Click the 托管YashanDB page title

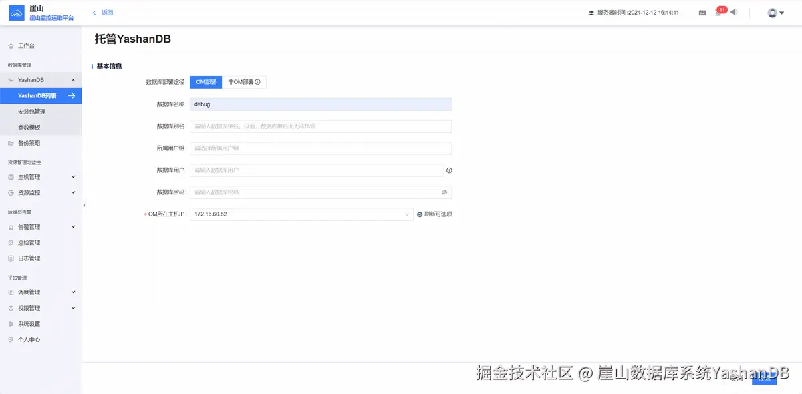pos(133,39)
